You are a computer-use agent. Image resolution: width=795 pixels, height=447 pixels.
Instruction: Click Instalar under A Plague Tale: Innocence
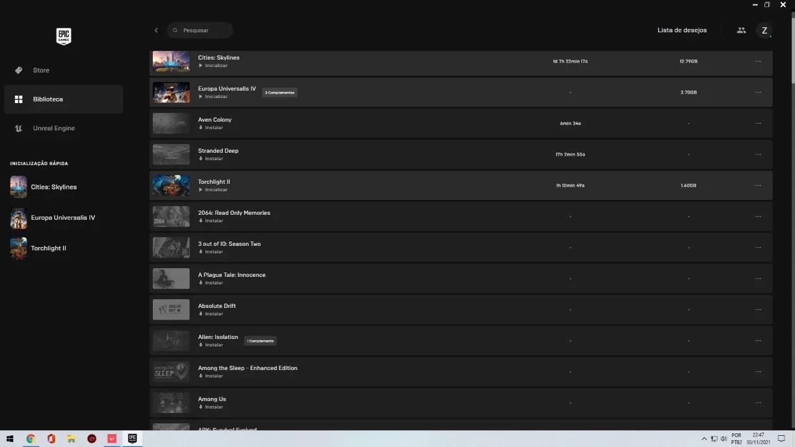(211, 283)
